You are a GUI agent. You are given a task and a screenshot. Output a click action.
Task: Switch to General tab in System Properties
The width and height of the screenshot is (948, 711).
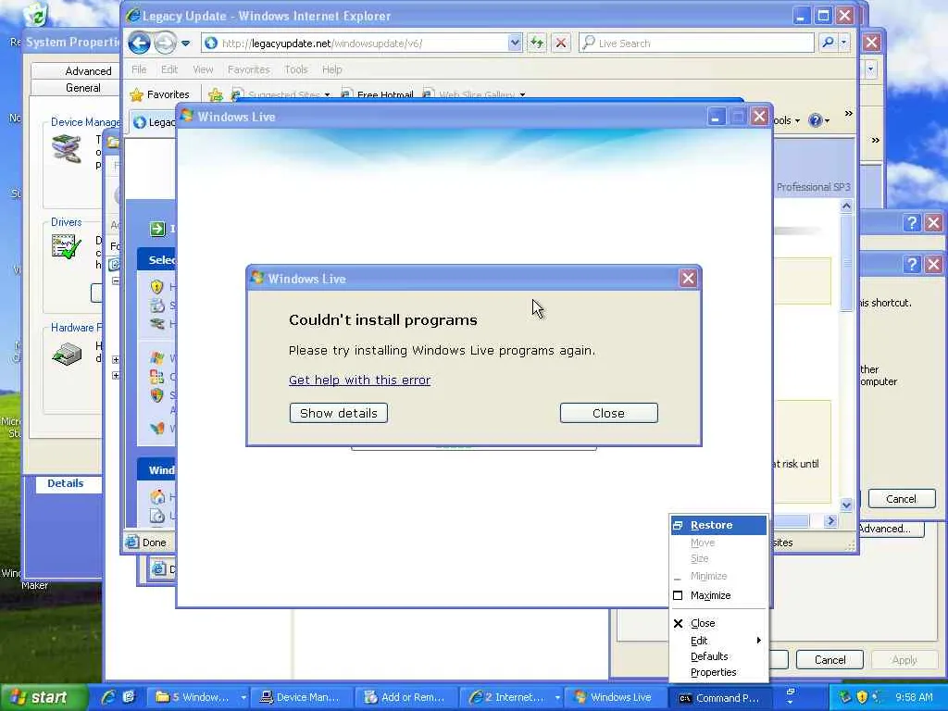(83, 88)
